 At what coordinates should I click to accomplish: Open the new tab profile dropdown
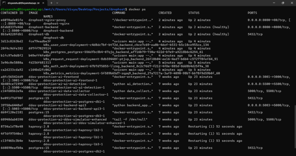57,3
